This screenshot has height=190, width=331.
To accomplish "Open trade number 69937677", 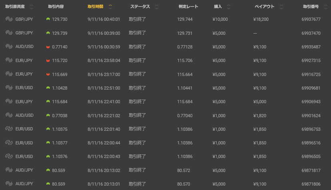I will [x=311, y=19].
